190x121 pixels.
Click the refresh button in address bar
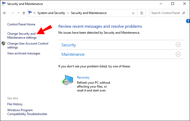142,13
